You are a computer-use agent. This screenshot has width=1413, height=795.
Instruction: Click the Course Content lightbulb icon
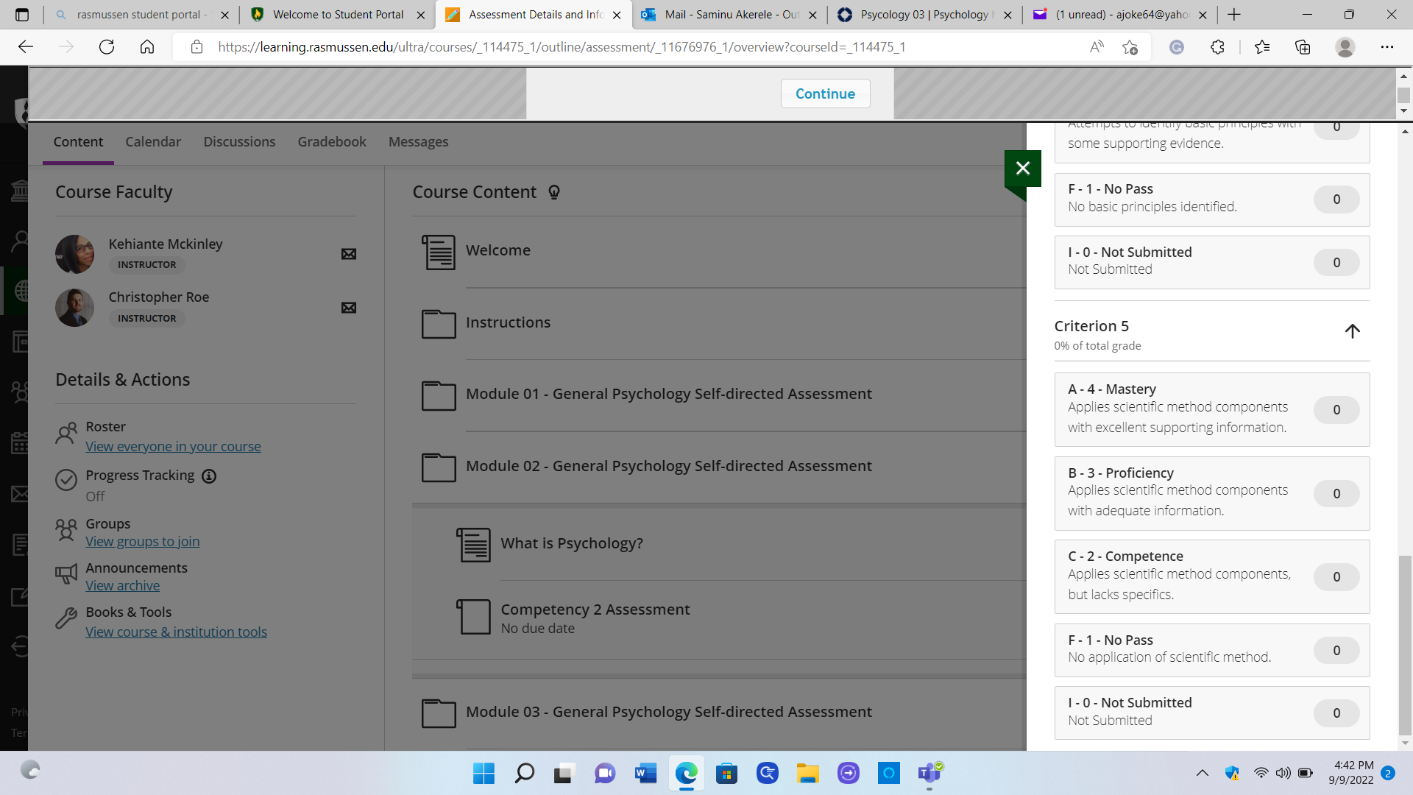(x=554, y=192)
